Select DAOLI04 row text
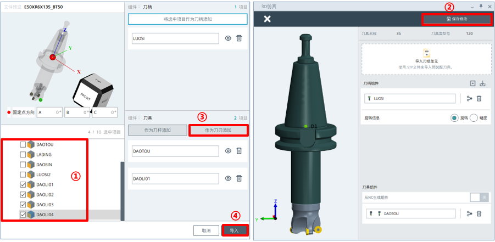 pyautogui.click(x=45, y=215)
